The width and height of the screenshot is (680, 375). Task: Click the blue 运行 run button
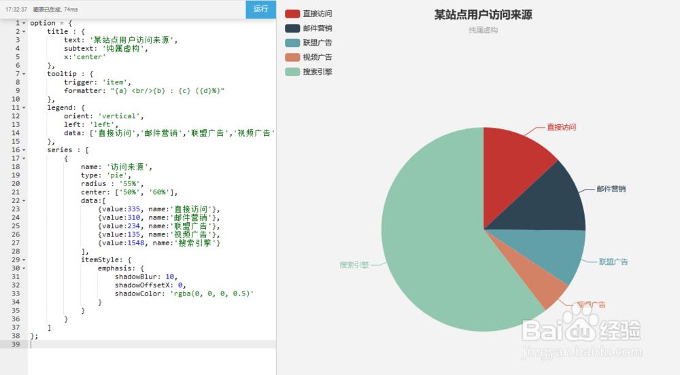[x=260, y=9]
